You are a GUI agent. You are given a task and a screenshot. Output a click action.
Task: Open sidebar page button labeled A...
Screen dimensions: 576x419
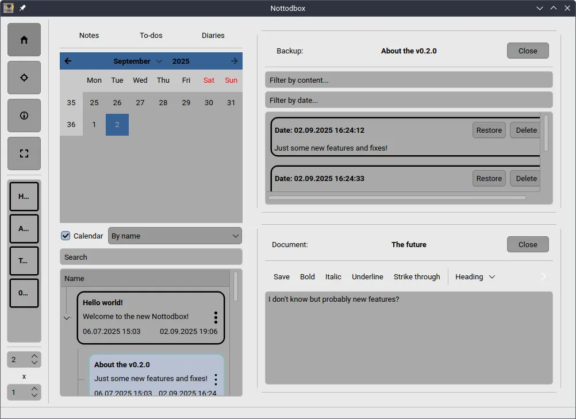pos(24,229)
